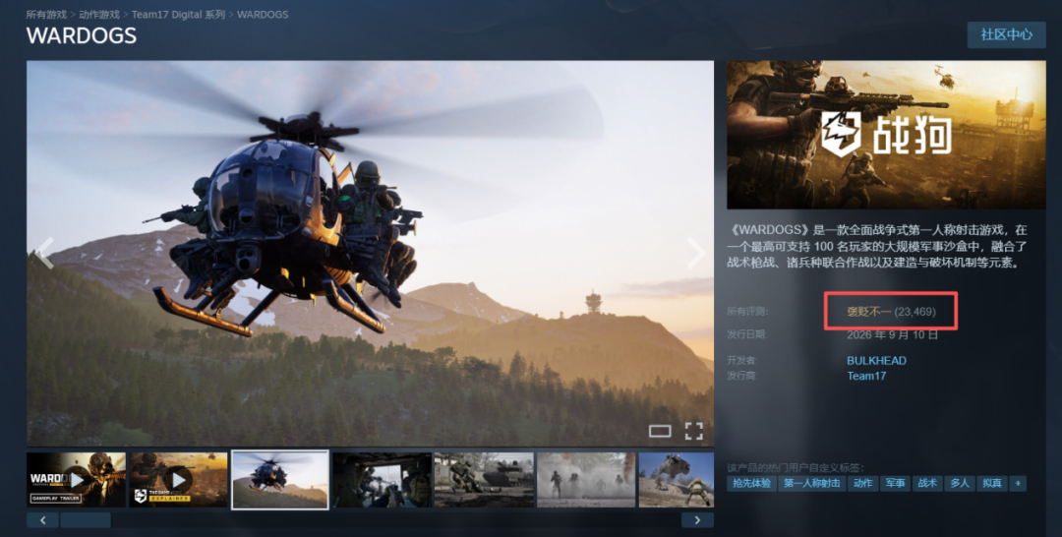Show next screenshot with right arrow
Image resolution: width=1062 pixels, height=537 pixels.
[696, 253]
